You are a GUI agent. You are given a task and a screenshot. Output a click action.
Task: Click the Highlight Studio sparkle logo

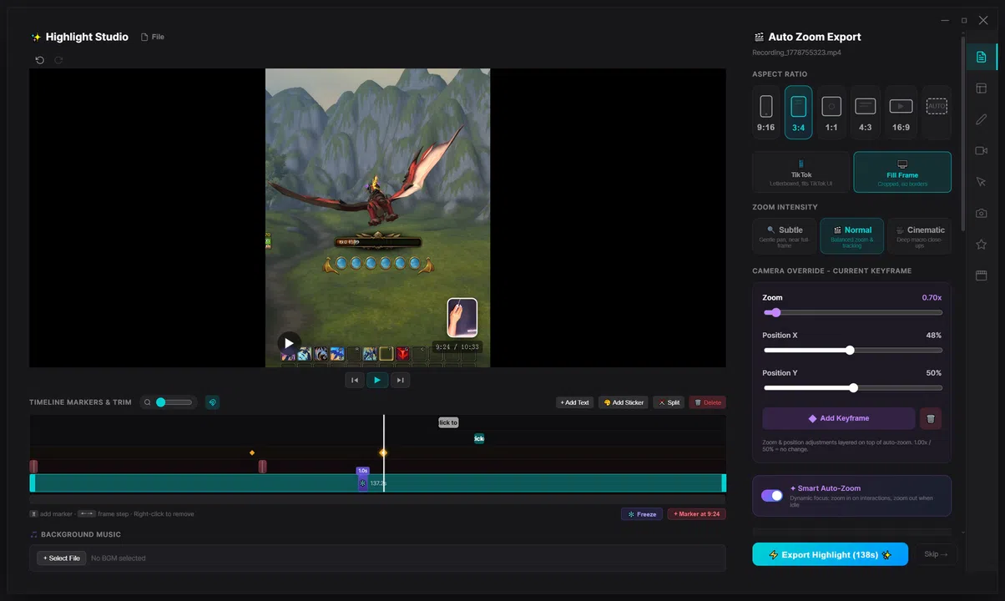[36, 38]
